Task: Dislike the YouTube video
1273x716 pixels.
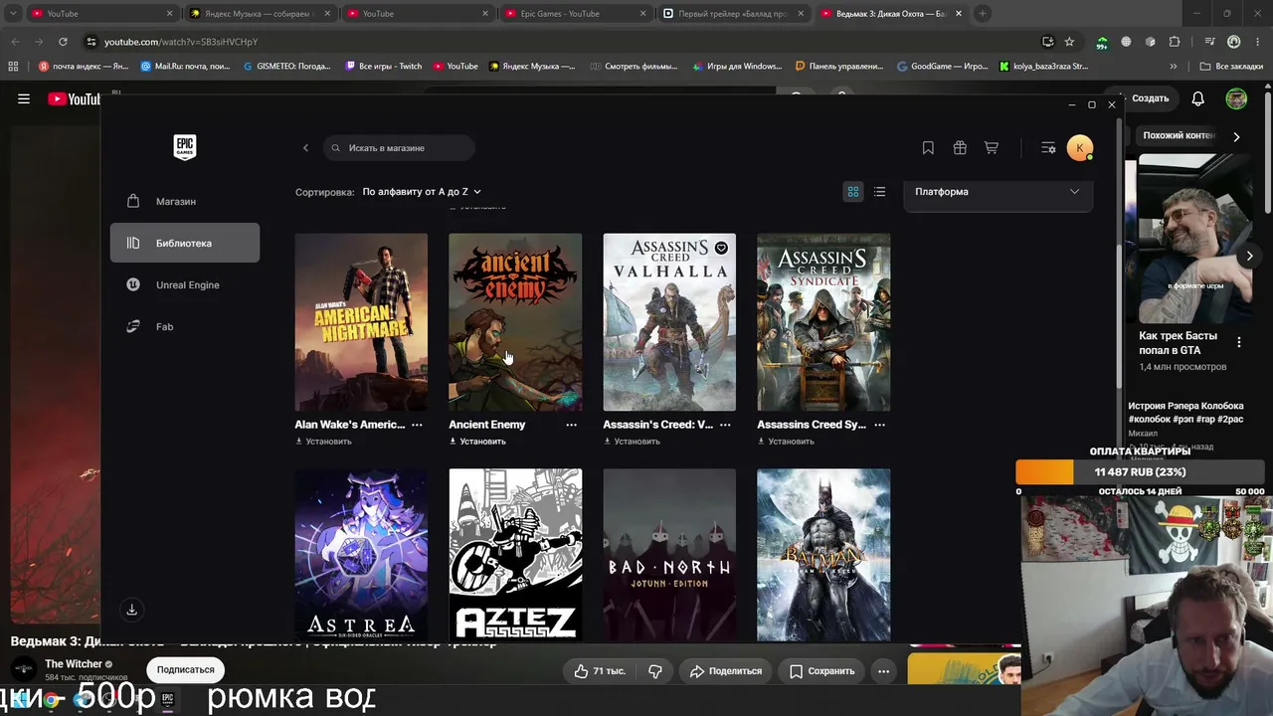Action: [x=654, y=671]
